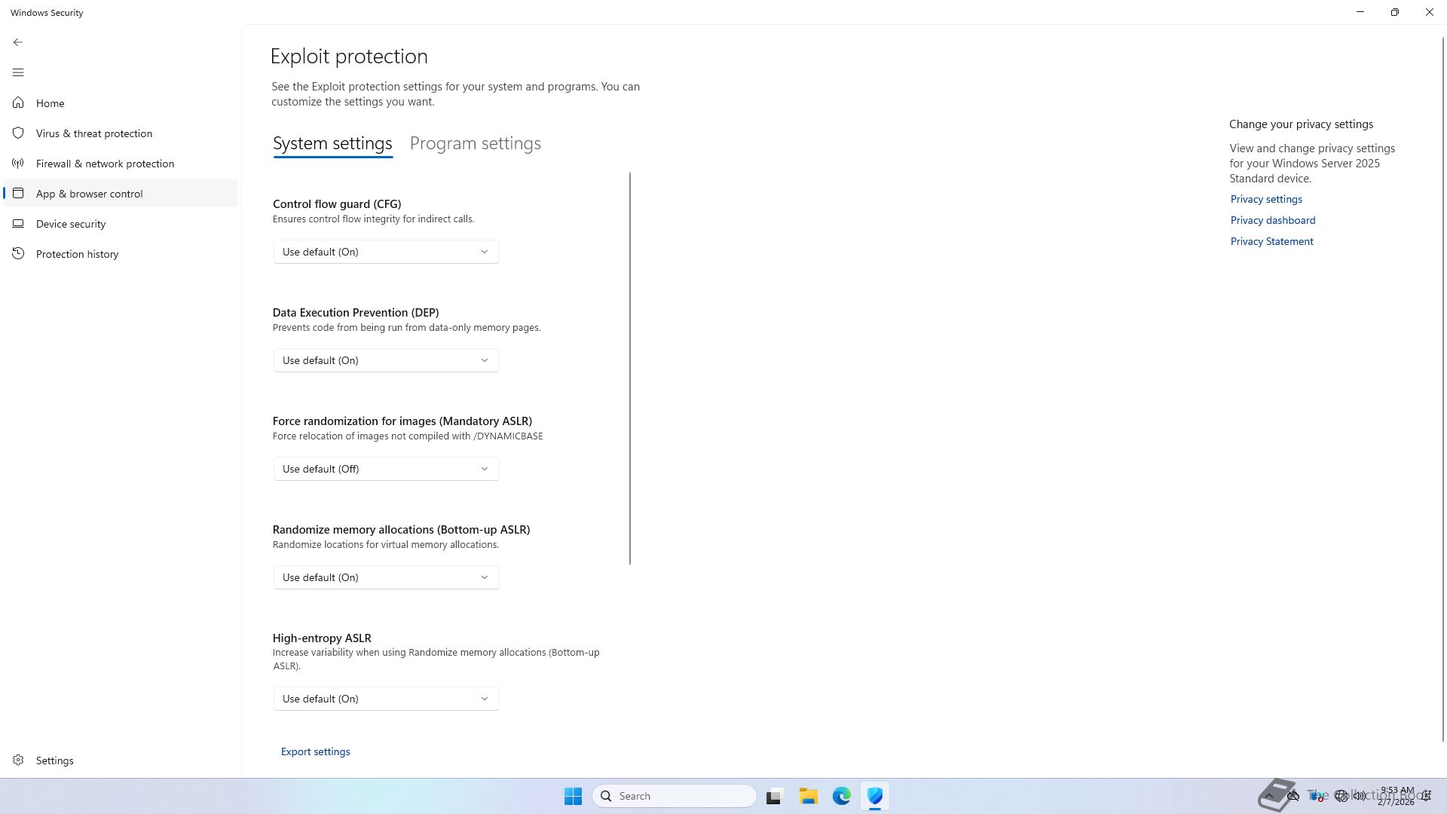
Task: Click Export settings link
Action: point(315,751)
